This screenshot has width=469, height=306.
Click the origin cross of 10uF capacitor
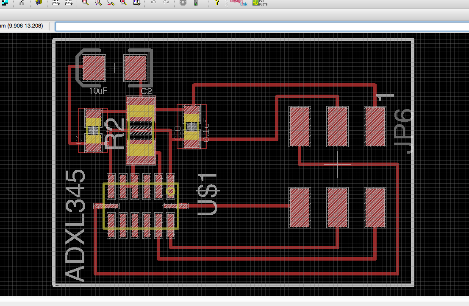point(114,68)
